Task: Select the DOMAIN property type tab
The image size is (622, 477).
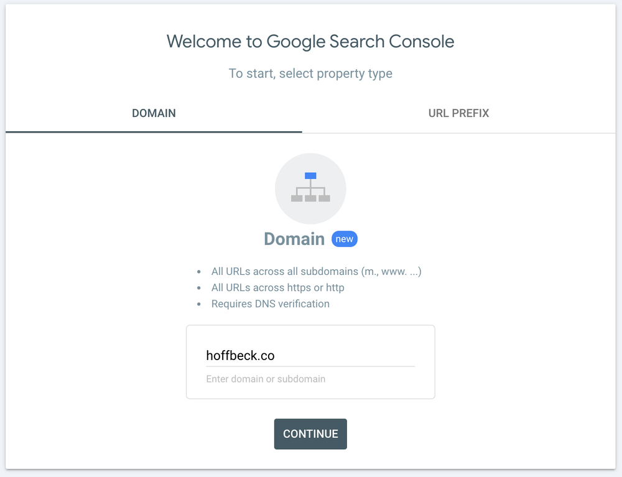Action: tap(154, 113)
